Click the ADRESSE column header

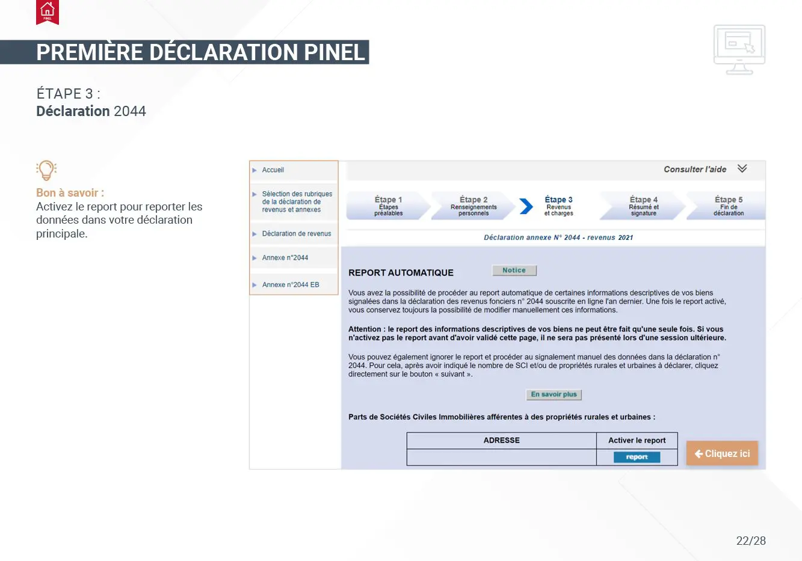tap(502, 441)
